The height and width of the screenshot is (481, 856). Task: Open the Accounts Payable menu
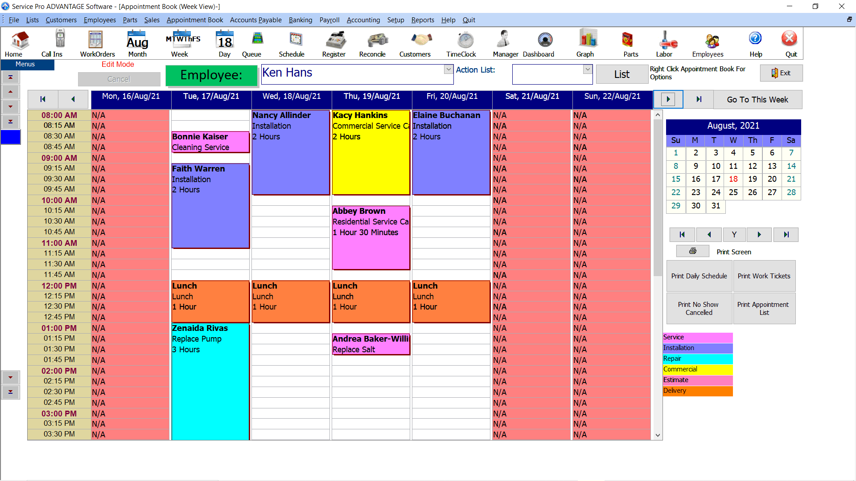click(x=256, y=20)
